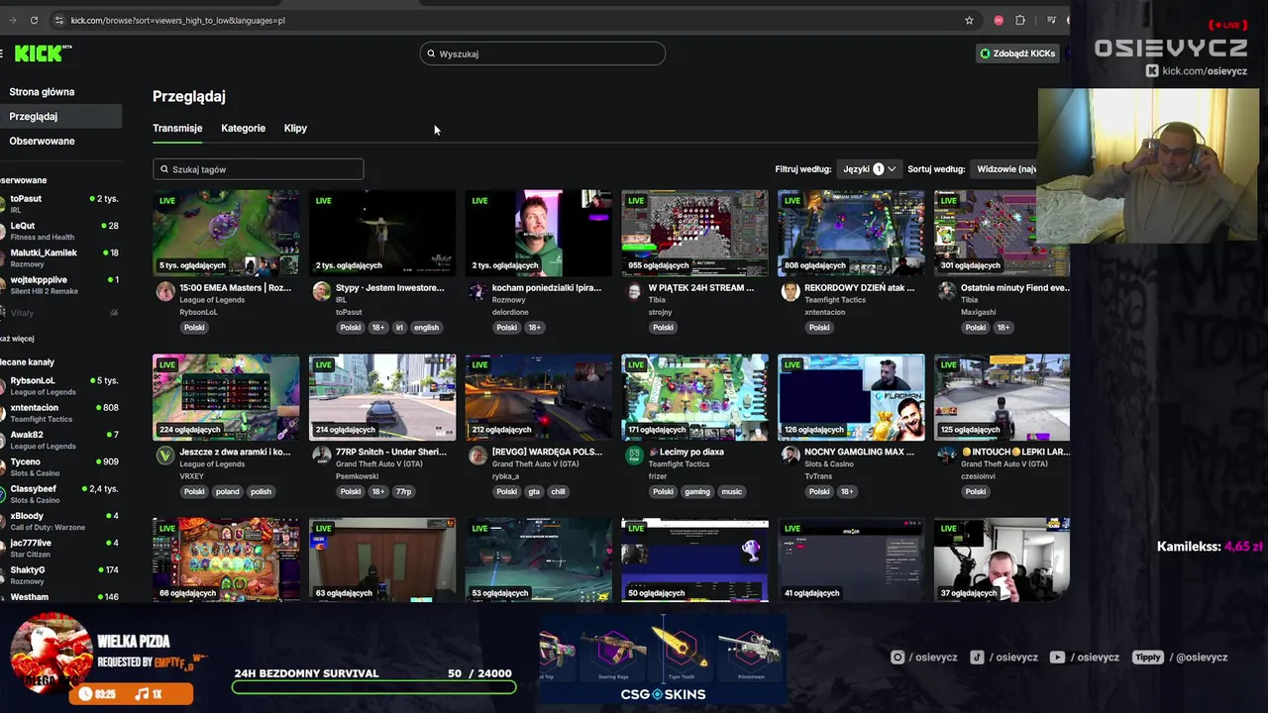This screenshot has height=713, width=1268.
Task: Open the 5 tys. viewers EMEA Masters thumbnail
Action: coord(226,233)
